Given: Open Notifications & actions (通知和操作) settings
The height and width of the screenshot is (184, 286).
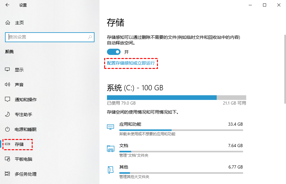Looking at the screenshot, I should pos(25,100).
